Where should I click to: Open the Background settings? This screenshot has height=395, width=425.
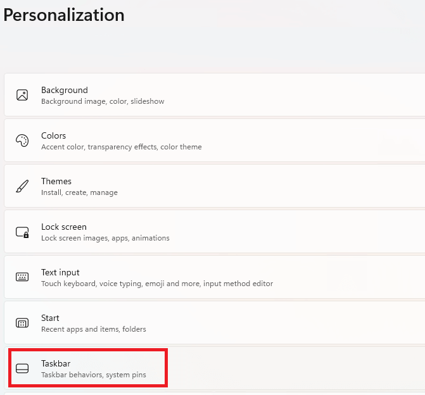point(214,95)
